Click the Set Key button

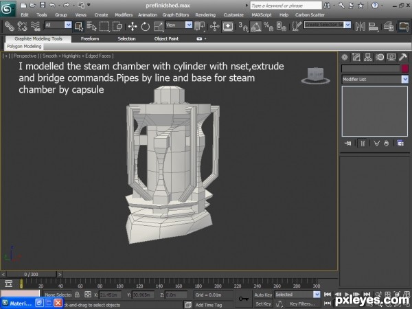pos(263,304)
